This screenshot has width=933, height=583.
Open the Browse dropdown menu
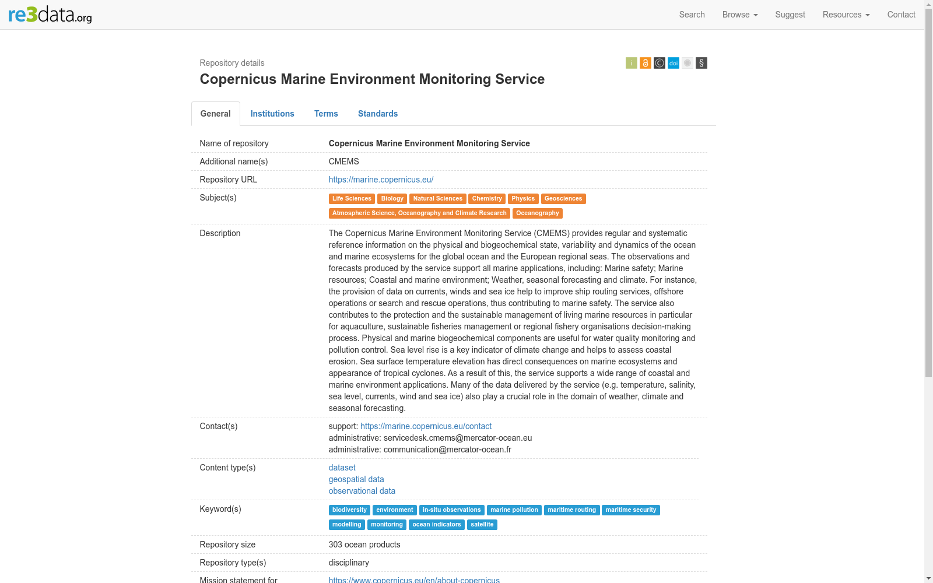(740, 15)
